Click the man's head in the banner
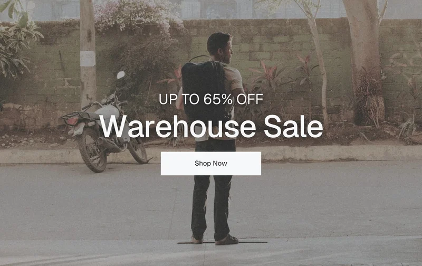Screen dimensions: 422x266 [220, 46]
